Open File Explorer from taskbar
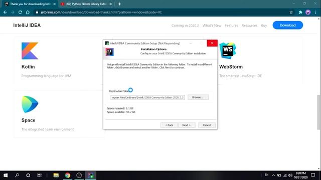The image size is (321, 180). pos(56,175)
